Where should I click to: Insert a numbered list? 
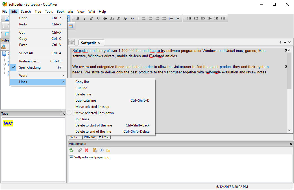click(x=177, y=18)
